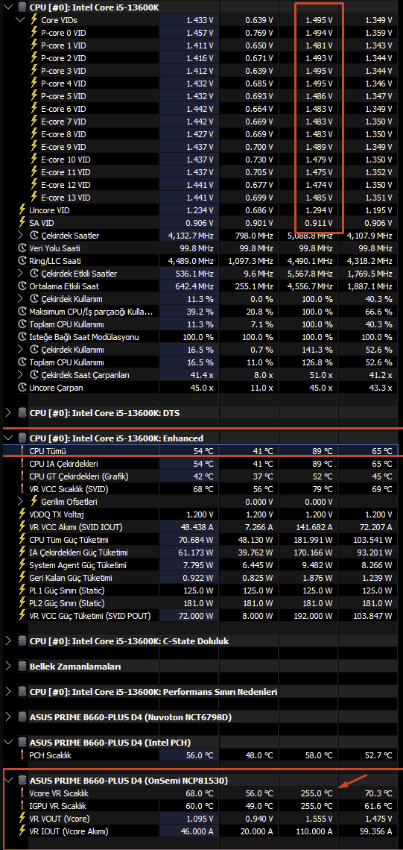Click the lightning icon of VR VOUT (Vcore)
The width and height of the screenshot is (403, 850).
(x=22, y=818)
